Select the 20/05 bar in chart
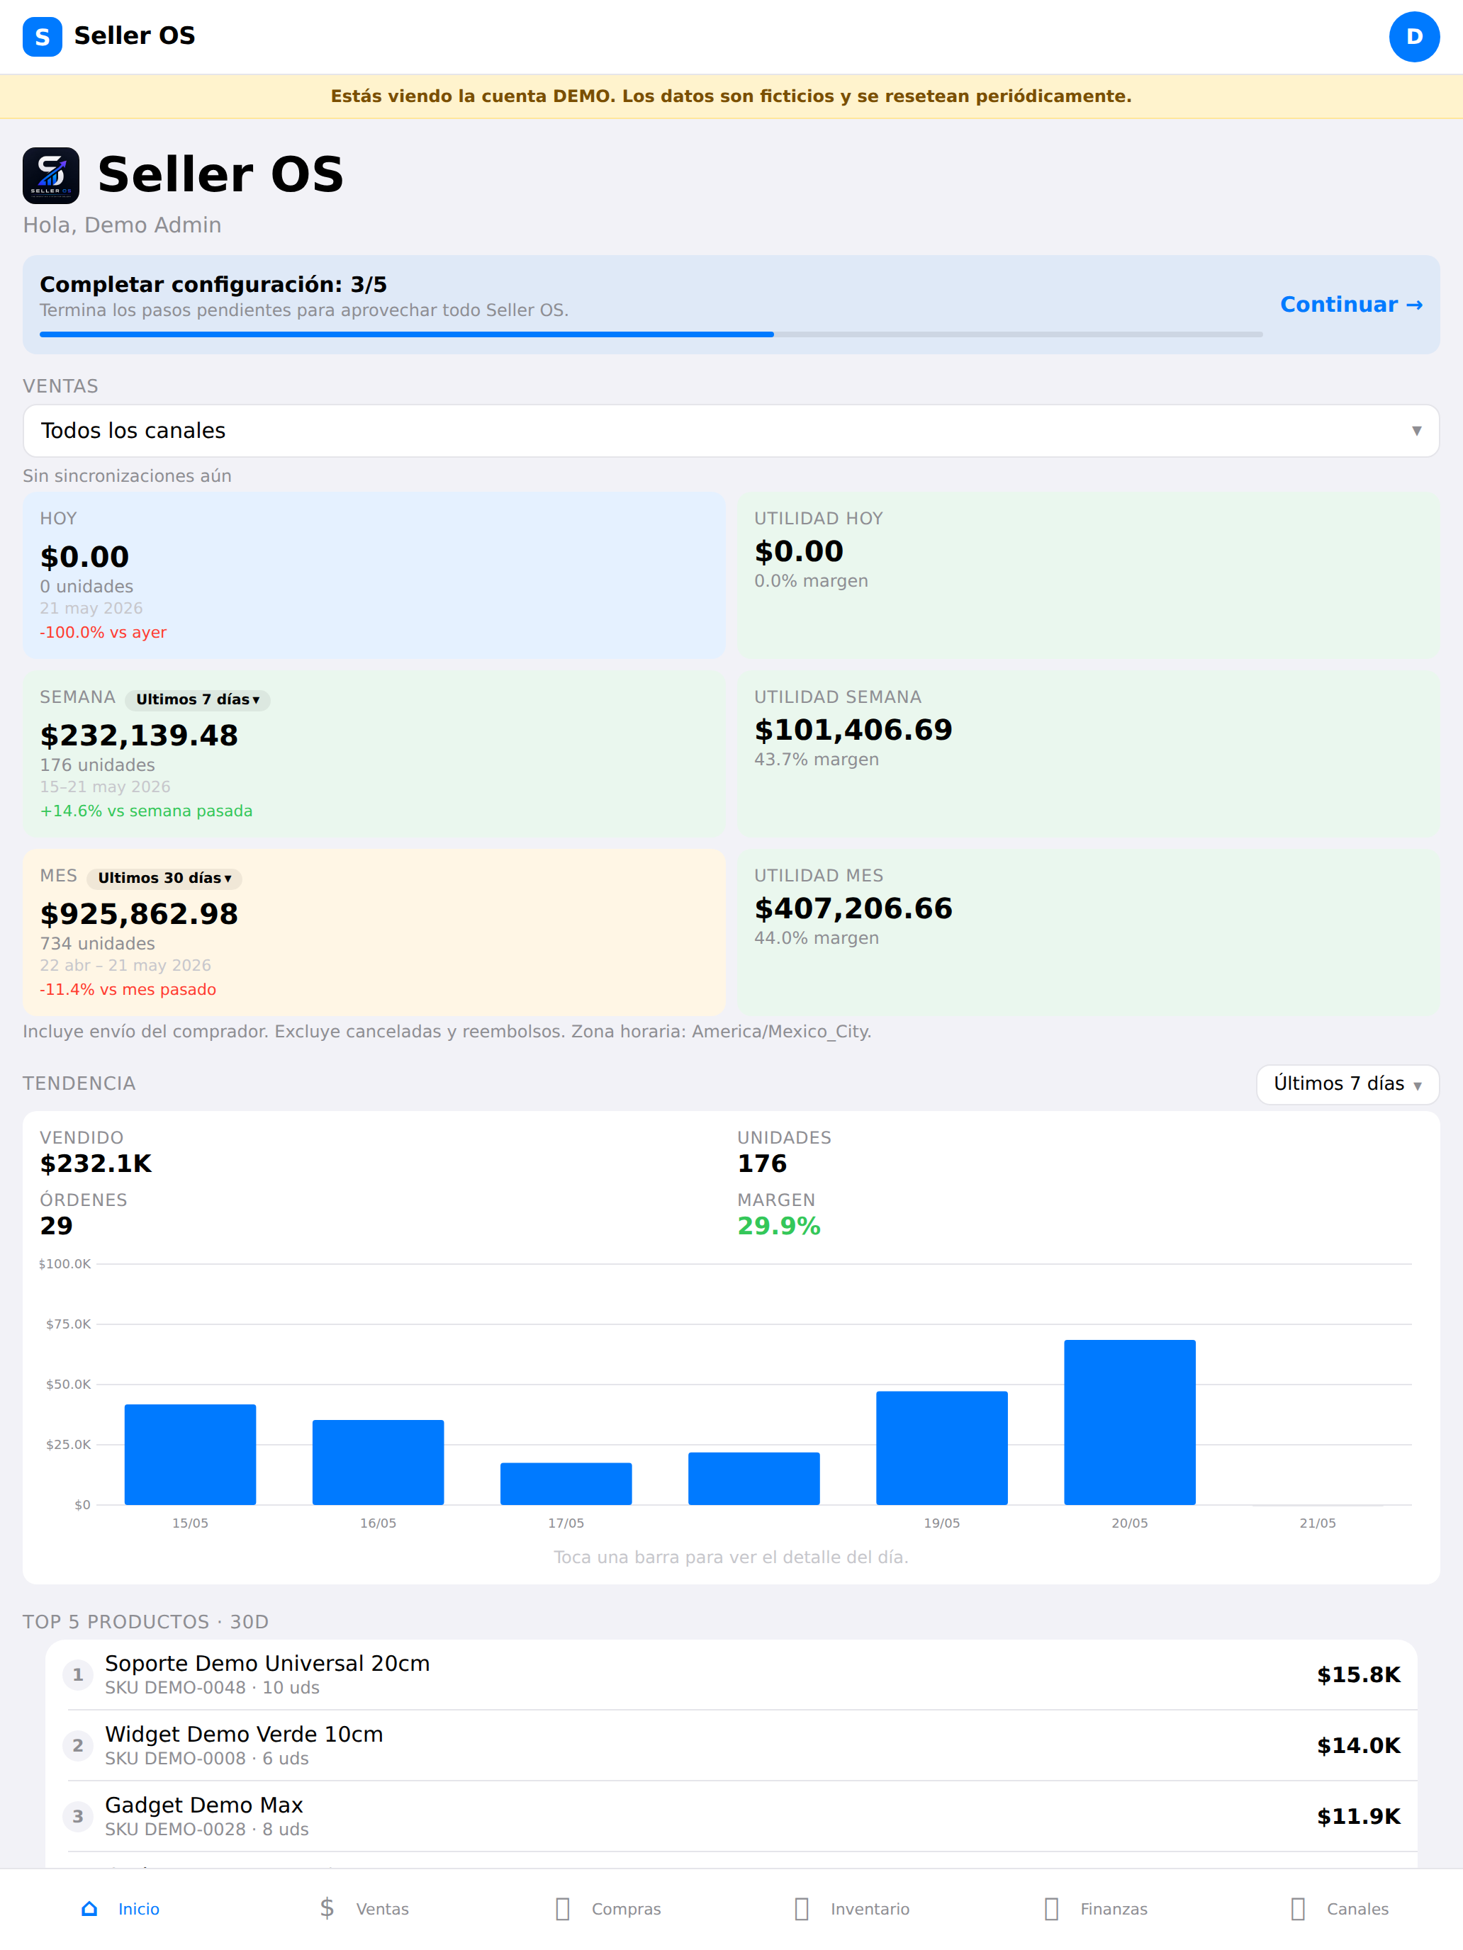 point(1130,1422)
